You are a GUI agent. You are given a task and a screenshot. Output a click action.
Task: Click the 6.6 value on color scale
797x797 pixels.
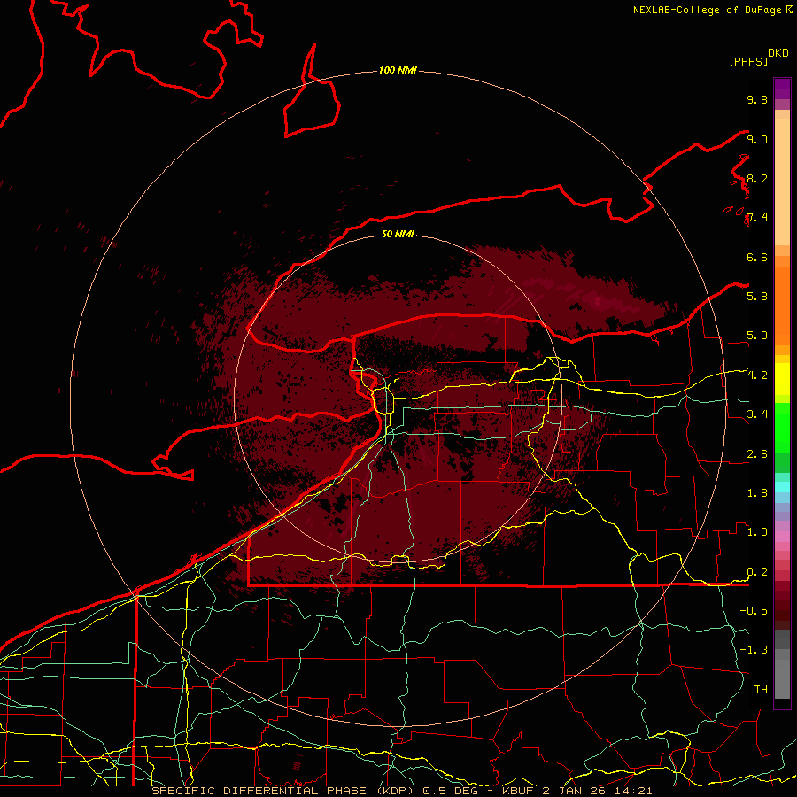click(757, 257)
